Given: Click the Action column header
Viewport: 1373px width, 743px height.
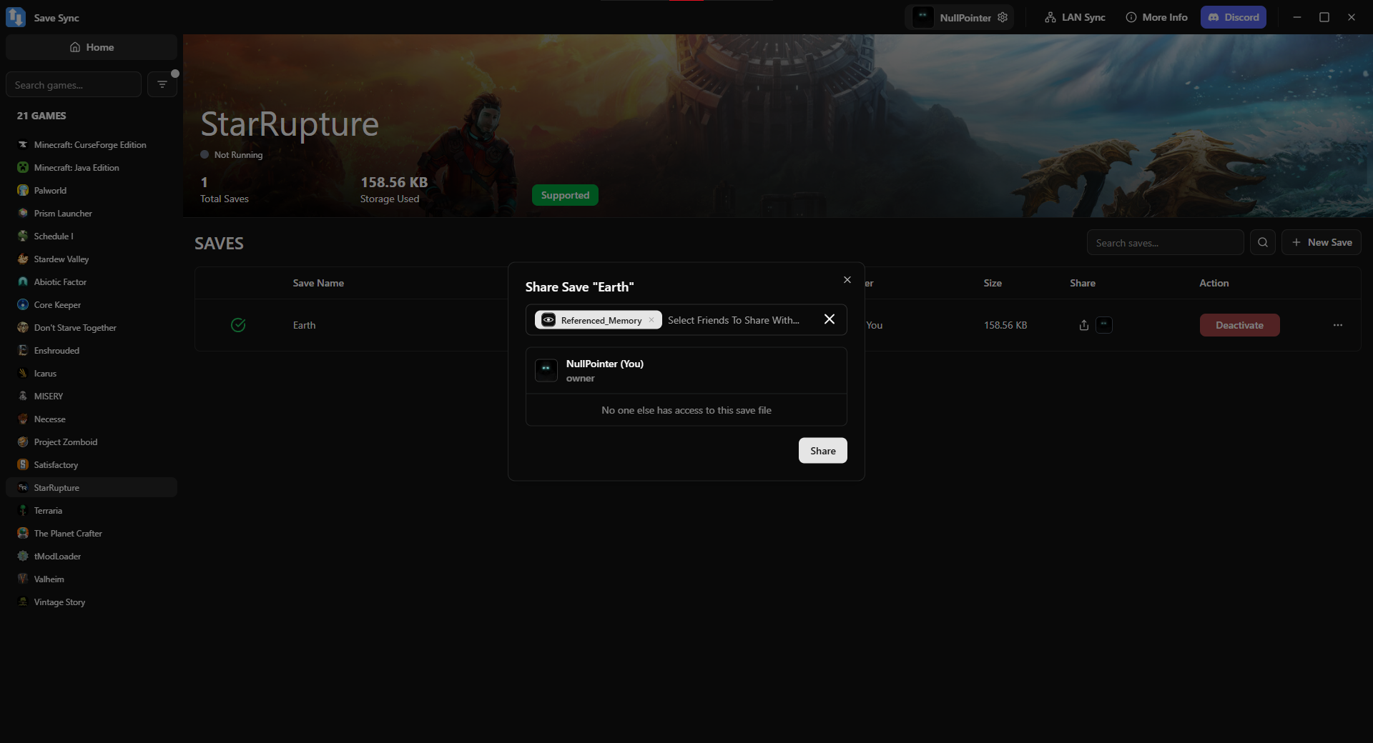Looking at the screenshot, I should [1214, 283].
